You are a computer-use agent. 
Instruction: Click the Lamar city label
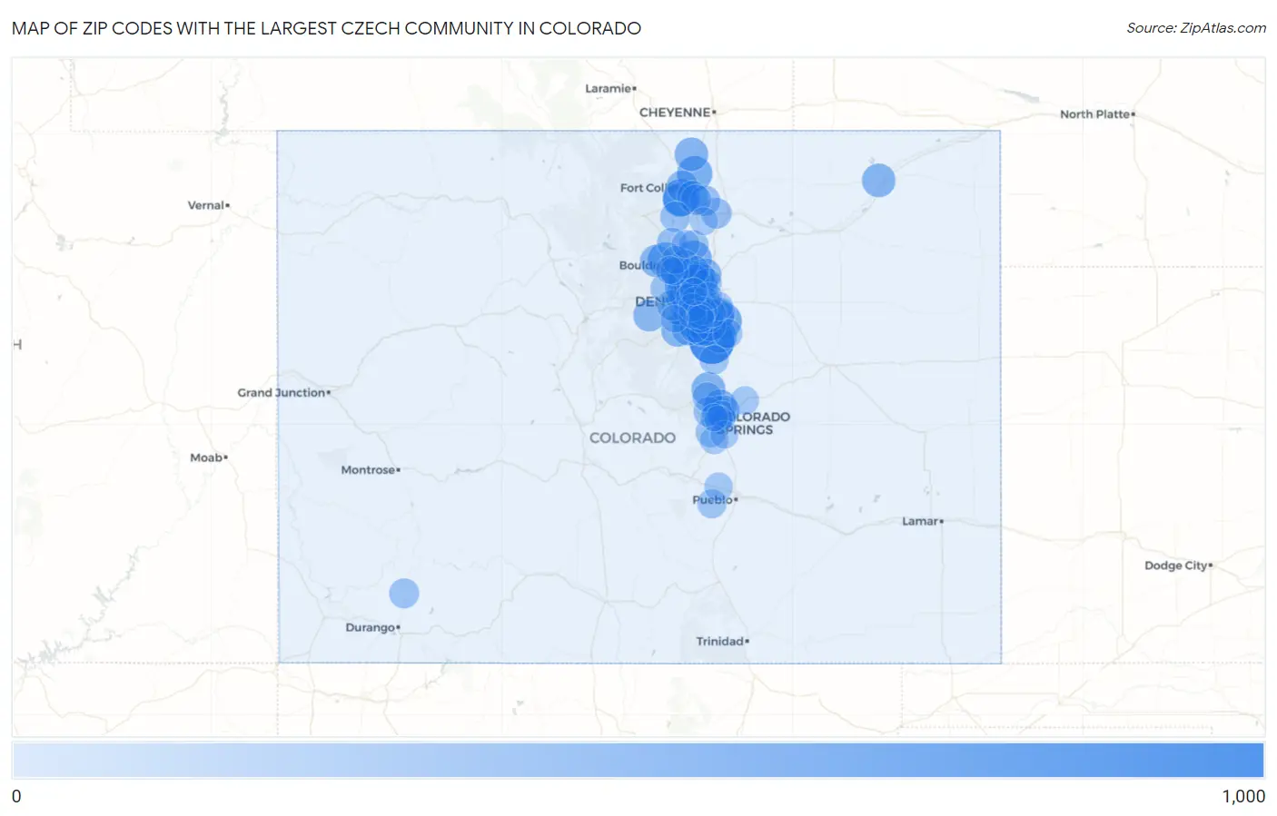(x=922, y=522)
